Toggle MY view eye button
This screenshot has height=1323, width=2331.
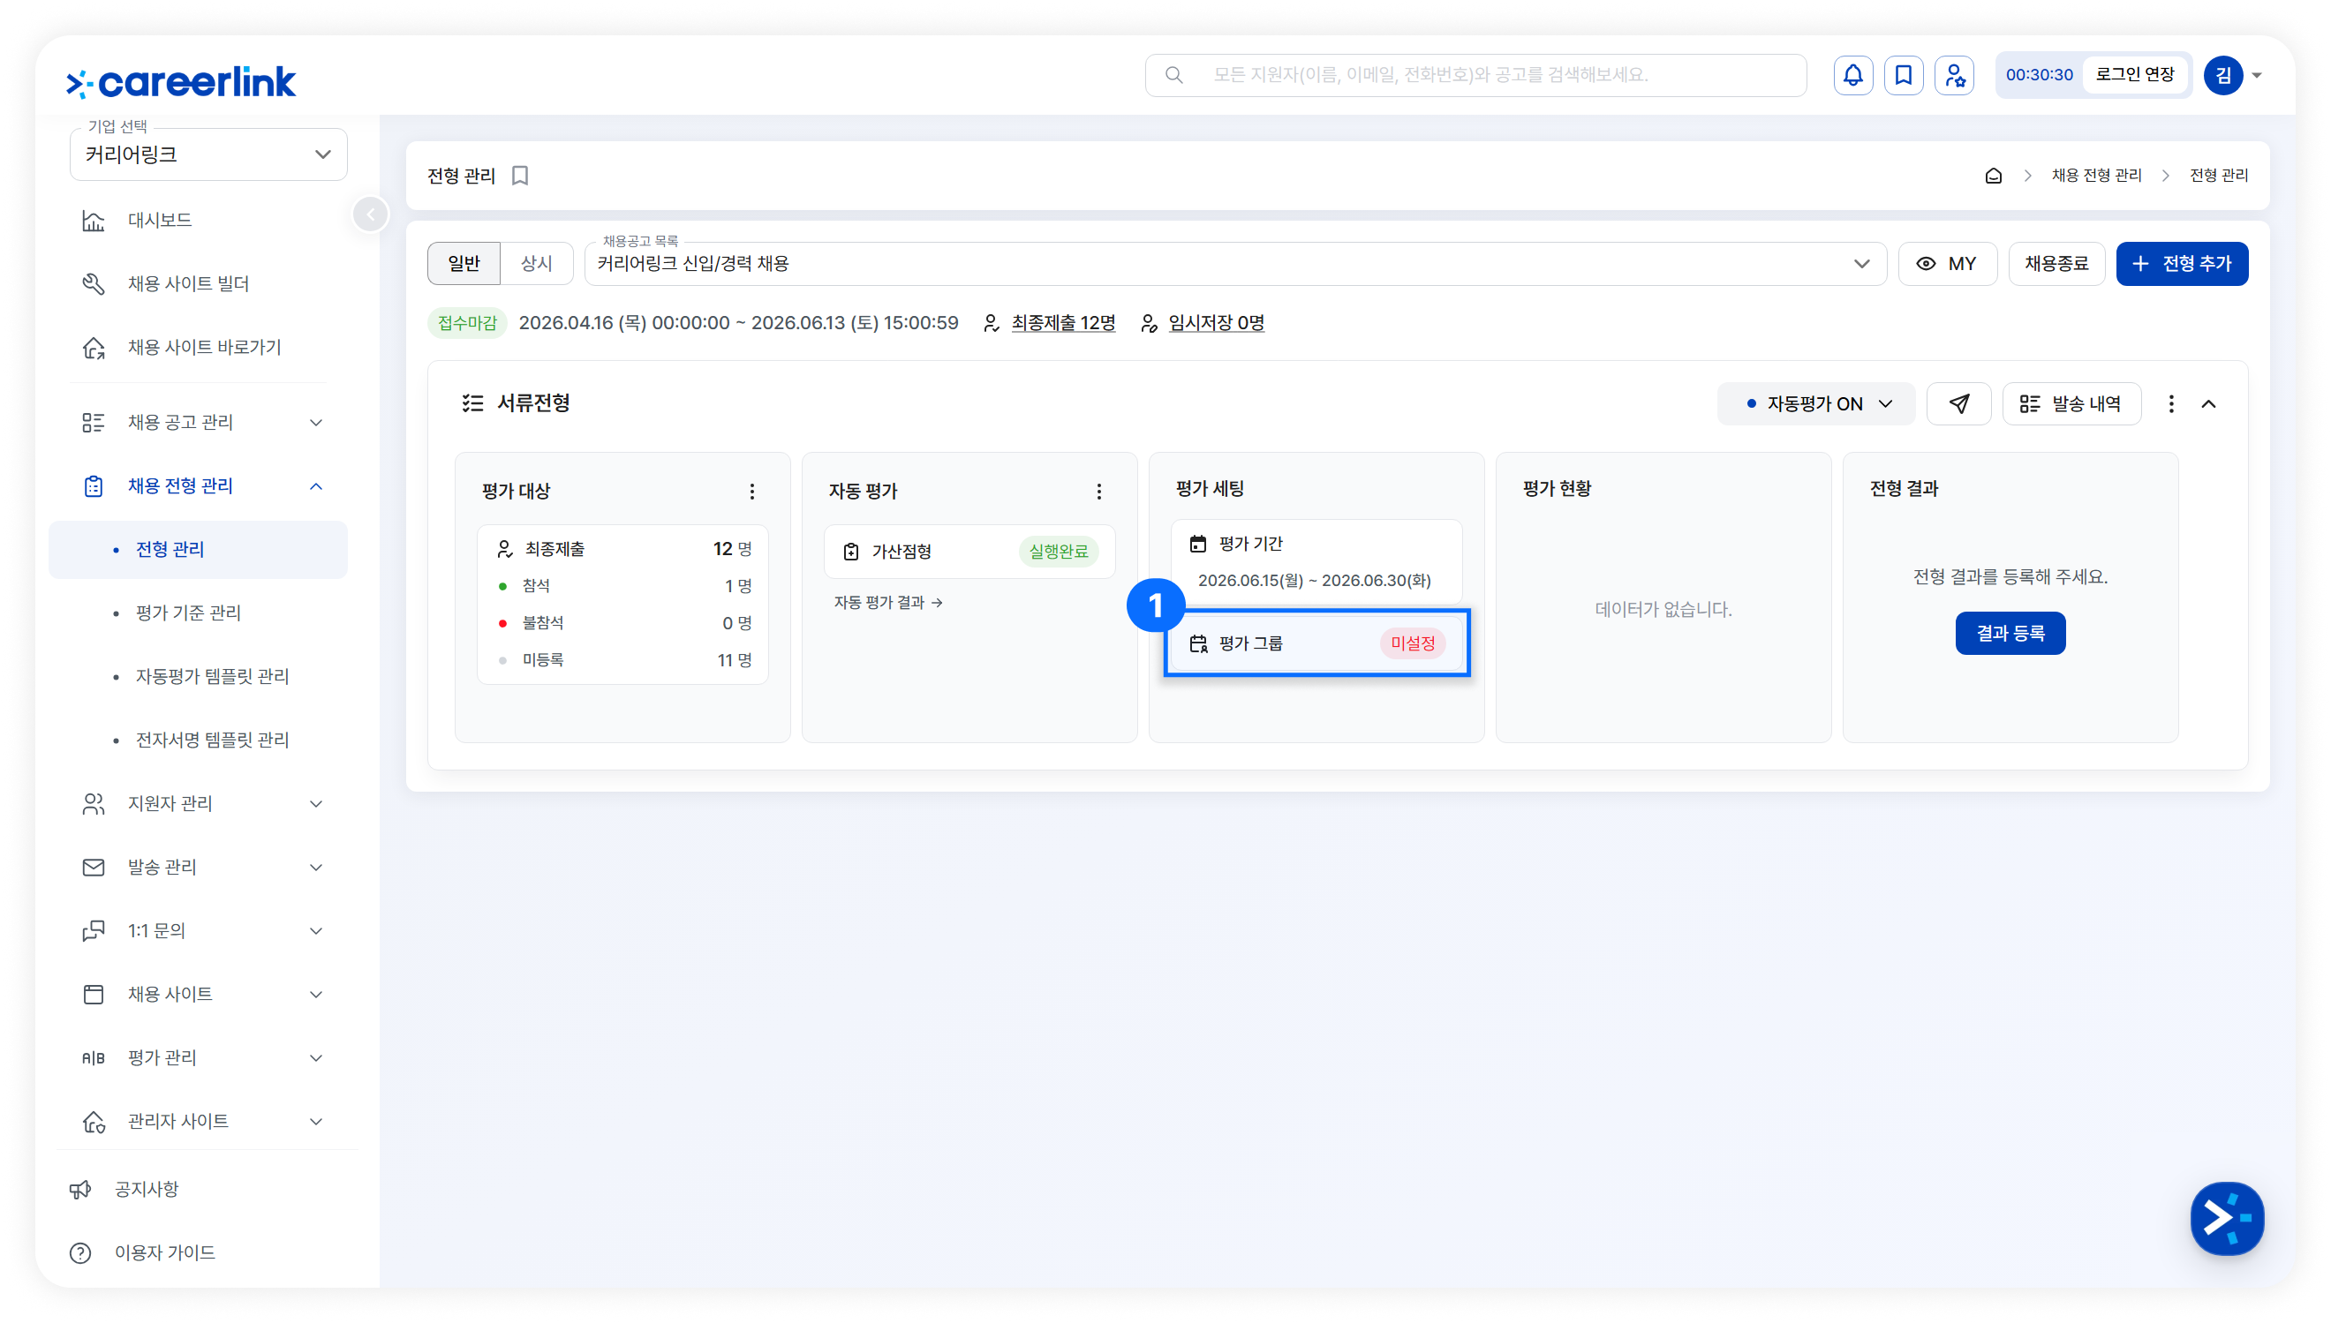(1948, 265)
